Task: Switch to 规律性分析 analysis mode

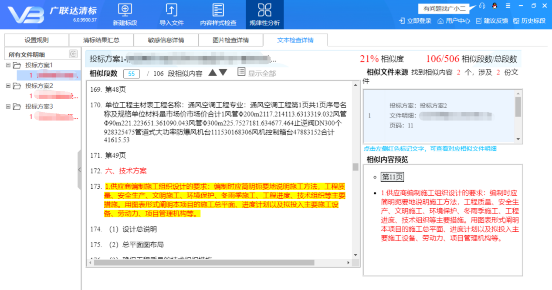Action: (x=265, y=14)
